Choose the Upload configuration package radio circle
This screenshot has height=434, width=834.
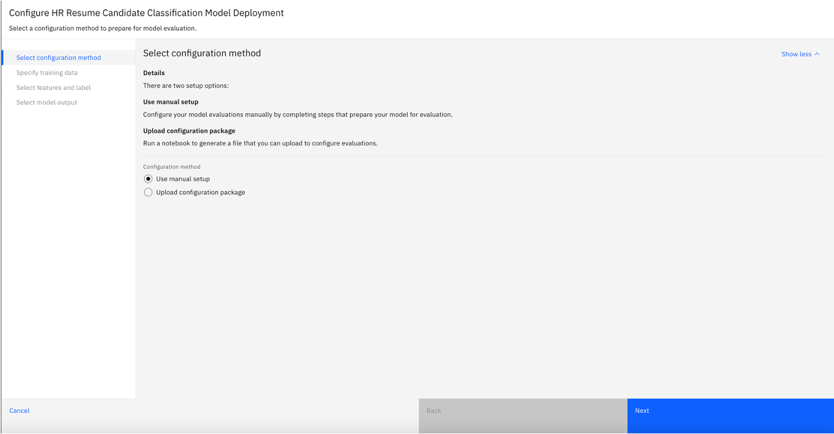[148, 193]
